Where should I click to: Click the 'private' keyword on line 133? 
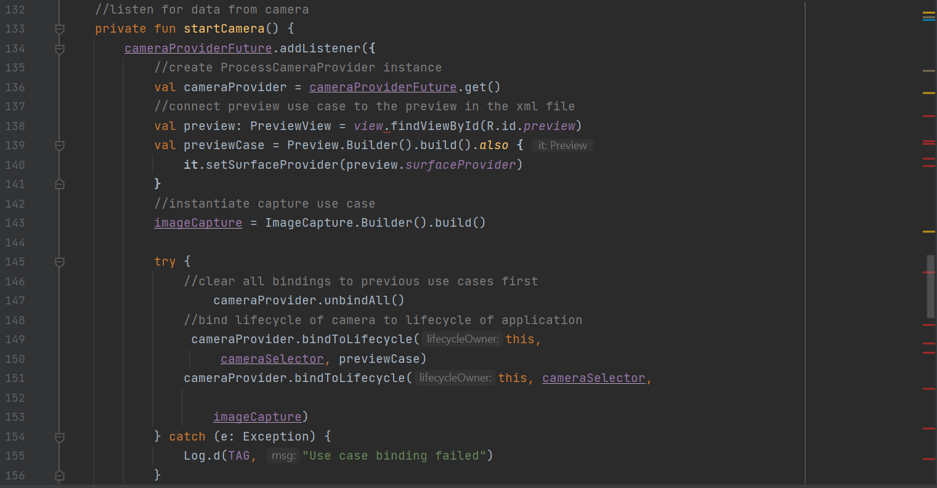pyautogui.click(x=121, y=28)
